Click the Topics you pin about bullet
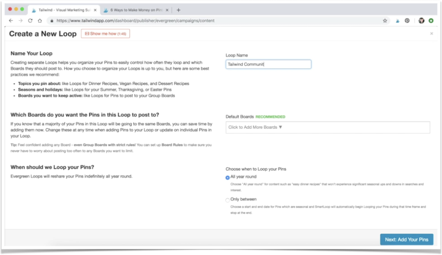This screenshot has width=442, height=255. tap(104, 83)
